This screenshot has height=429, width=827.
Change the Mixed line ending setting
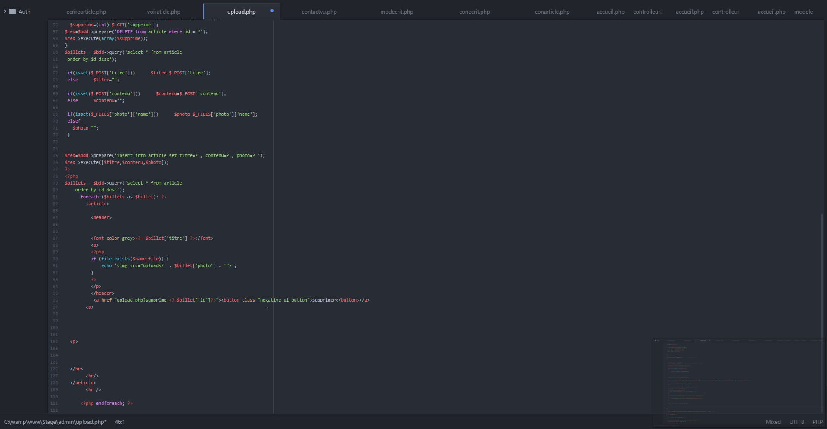click(x=773, y=422)
